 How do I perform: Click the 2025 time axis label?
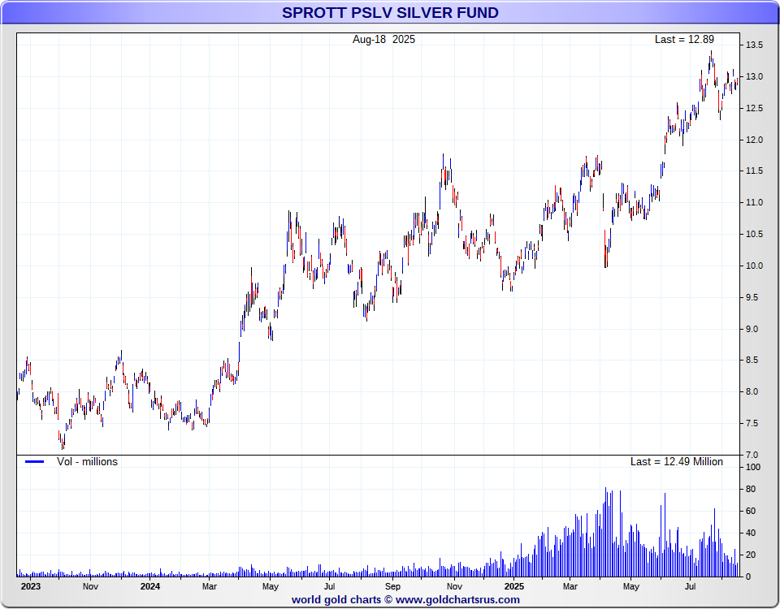[513, 586]
